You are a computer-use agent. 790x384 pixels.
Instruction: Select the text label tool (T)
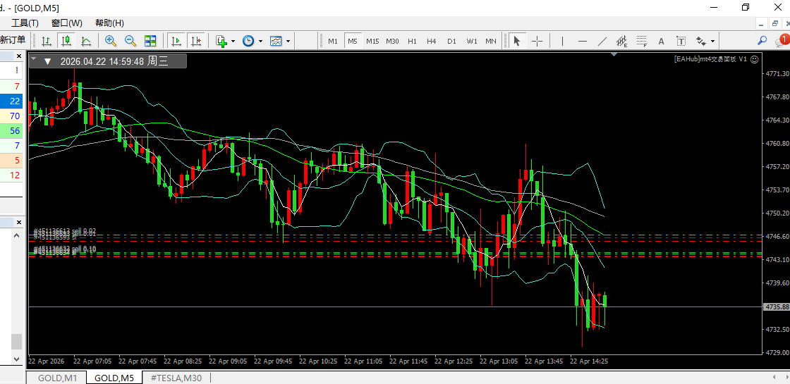click(x=681, y=42)
